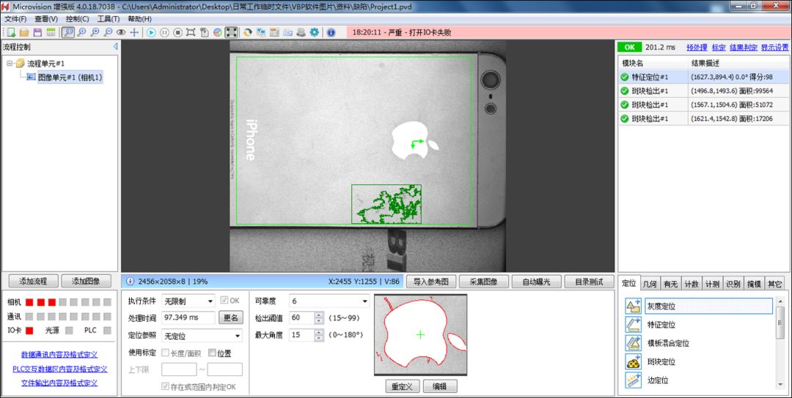This screenshot has height=398, width=792.
Task: Click the network computers toolbar icon
Action: [261, 32]
